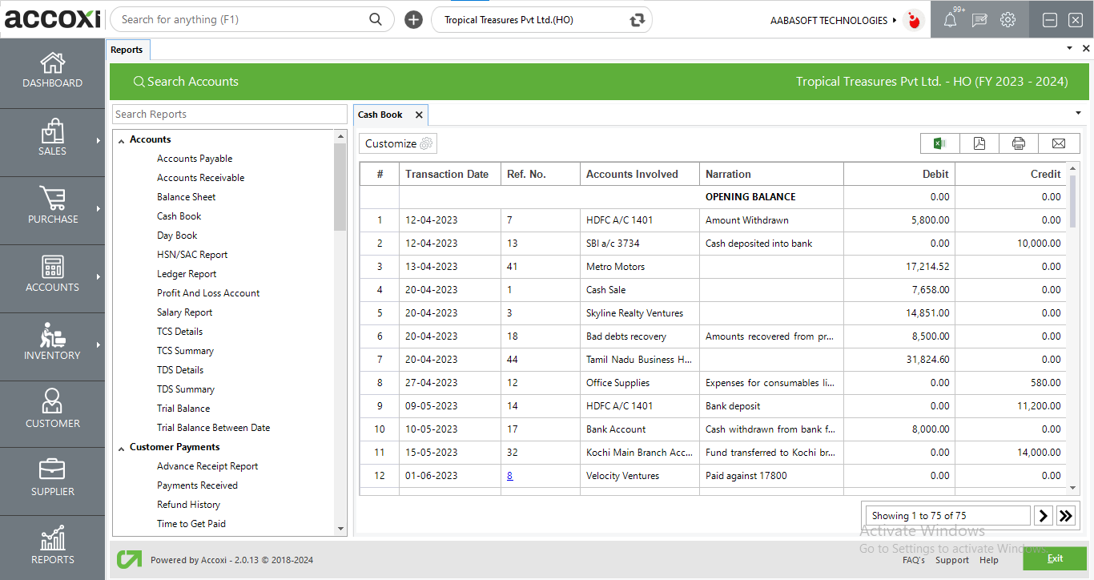Export Cash Book to Excel

(939, 143)
